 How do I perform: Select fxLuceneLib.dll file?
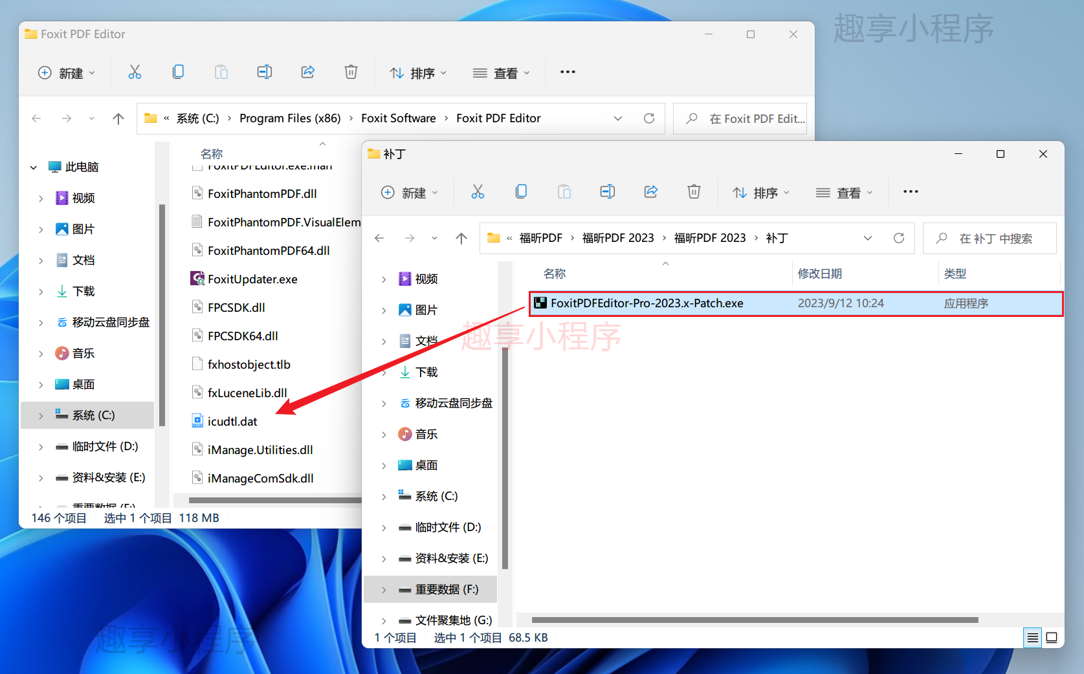pos(239,393)
